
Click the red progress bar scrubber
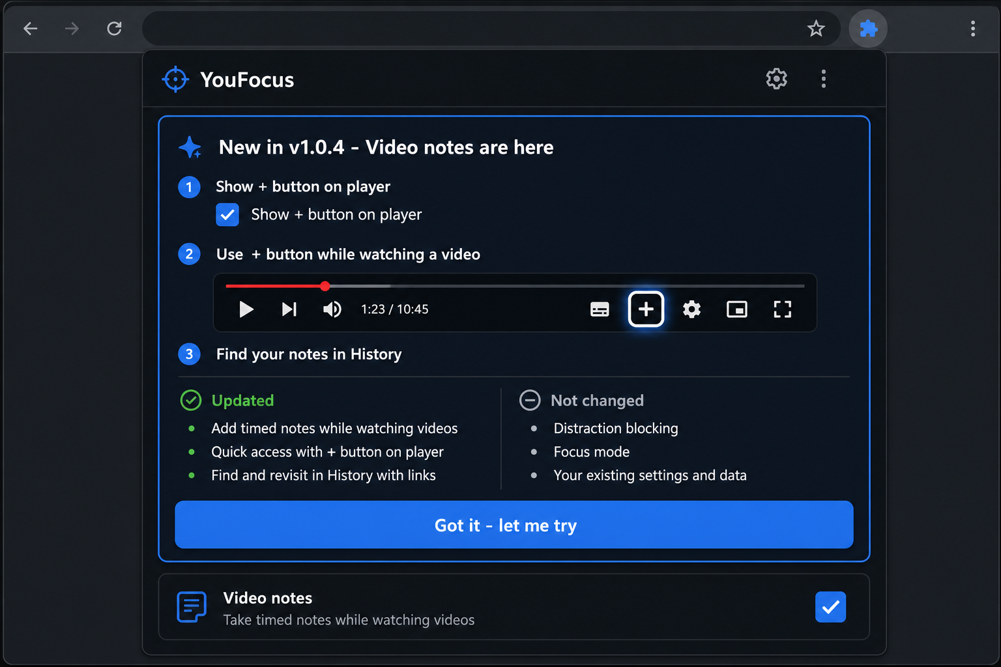(325, 286)
